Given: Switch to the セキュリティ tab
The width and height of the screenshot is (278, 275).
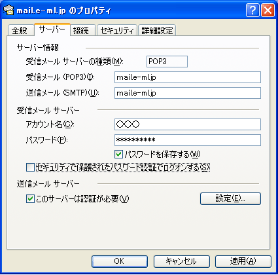Looking at the screenshot, I should point(117,30).
